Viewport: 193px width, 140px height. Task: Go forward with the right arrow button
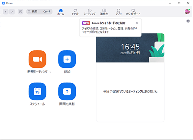12,12
